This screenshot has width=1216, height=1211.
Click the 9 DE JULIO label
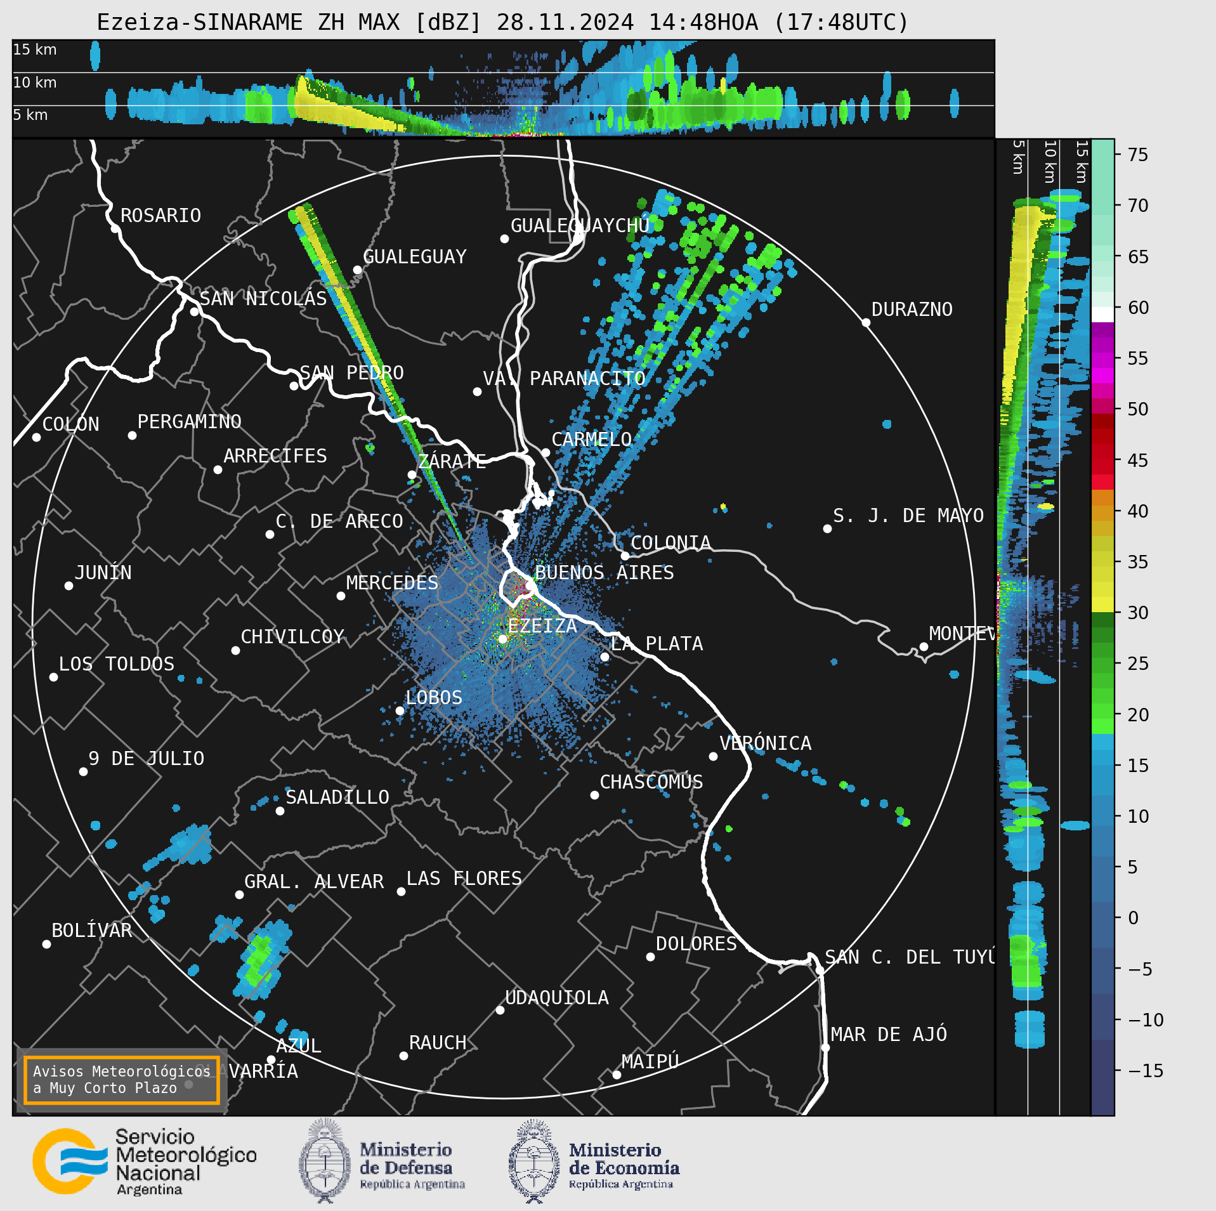147,759
